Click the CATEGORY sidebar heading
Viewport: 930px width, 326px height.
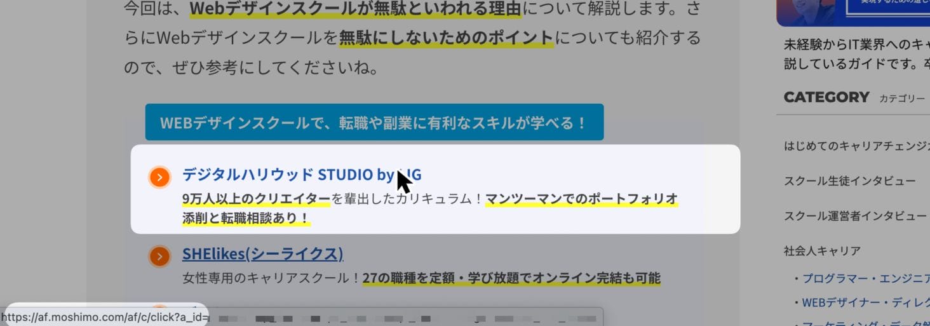point(826,97)
